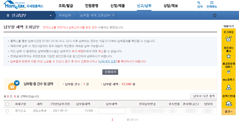239x123 pixels.
Task: Tick the table header select-all checkbox
Action: [x=7, y=104]
